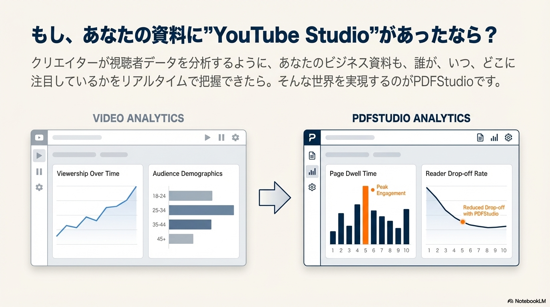550x307 pixels.
Task: Open the bar chart icon in PDFStudio top bar
Action: pos(494,138)
